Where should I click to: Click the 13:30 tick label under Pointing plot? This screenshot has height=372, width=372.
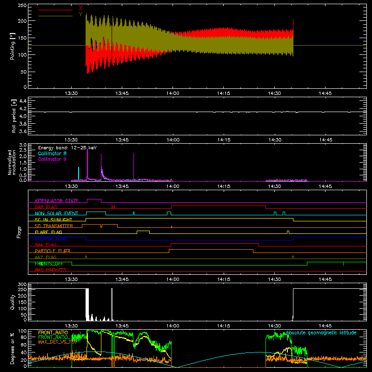[71, 93]
